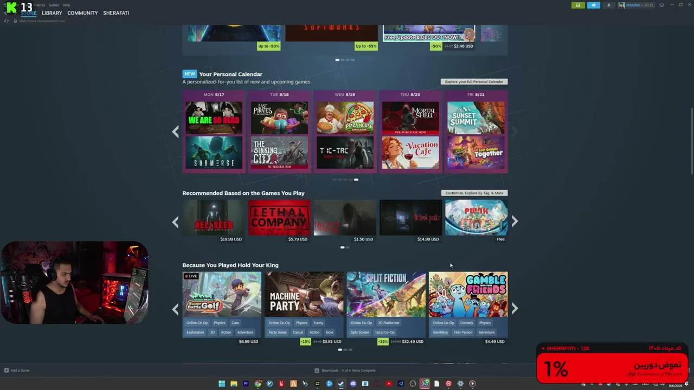Click the Add a Game plus icon
This screenshot has height=390, width=694.
point(7,370)
